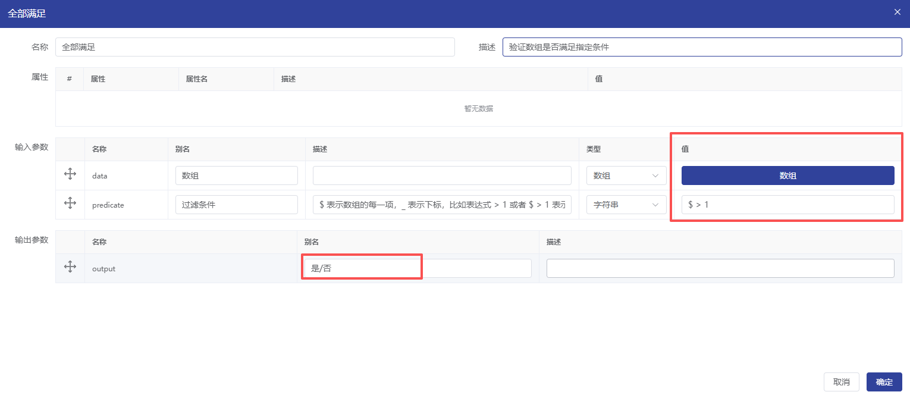Click the 取消 button

click(x=841, y=382)
